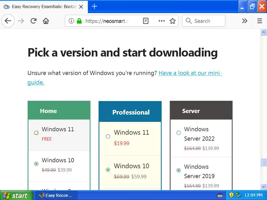The height and width of the screenshot is (200, 267).
Task: Open the Firefox hamburger menu
Action: [x=259, y=21]
